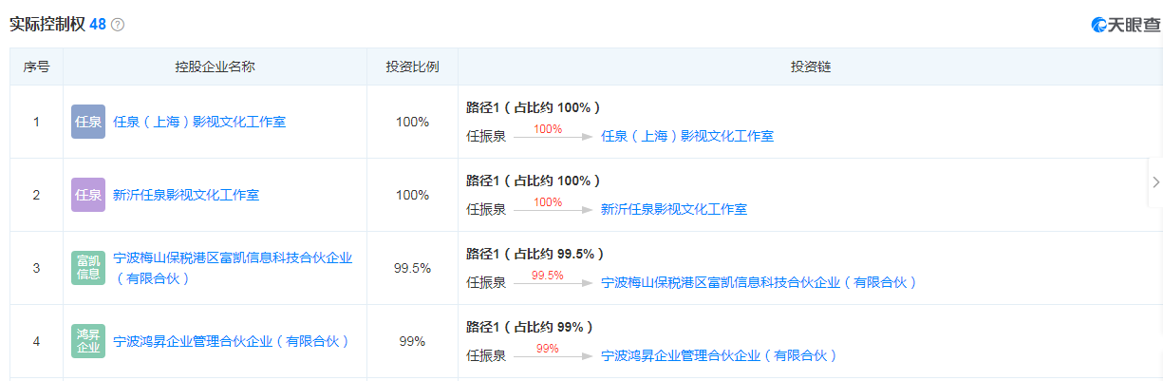Viewport: 1163px width, 381px height.
Task: Open 宁波鸿昇企业管理合伙企业 in name column
Action: pos(232,341)
